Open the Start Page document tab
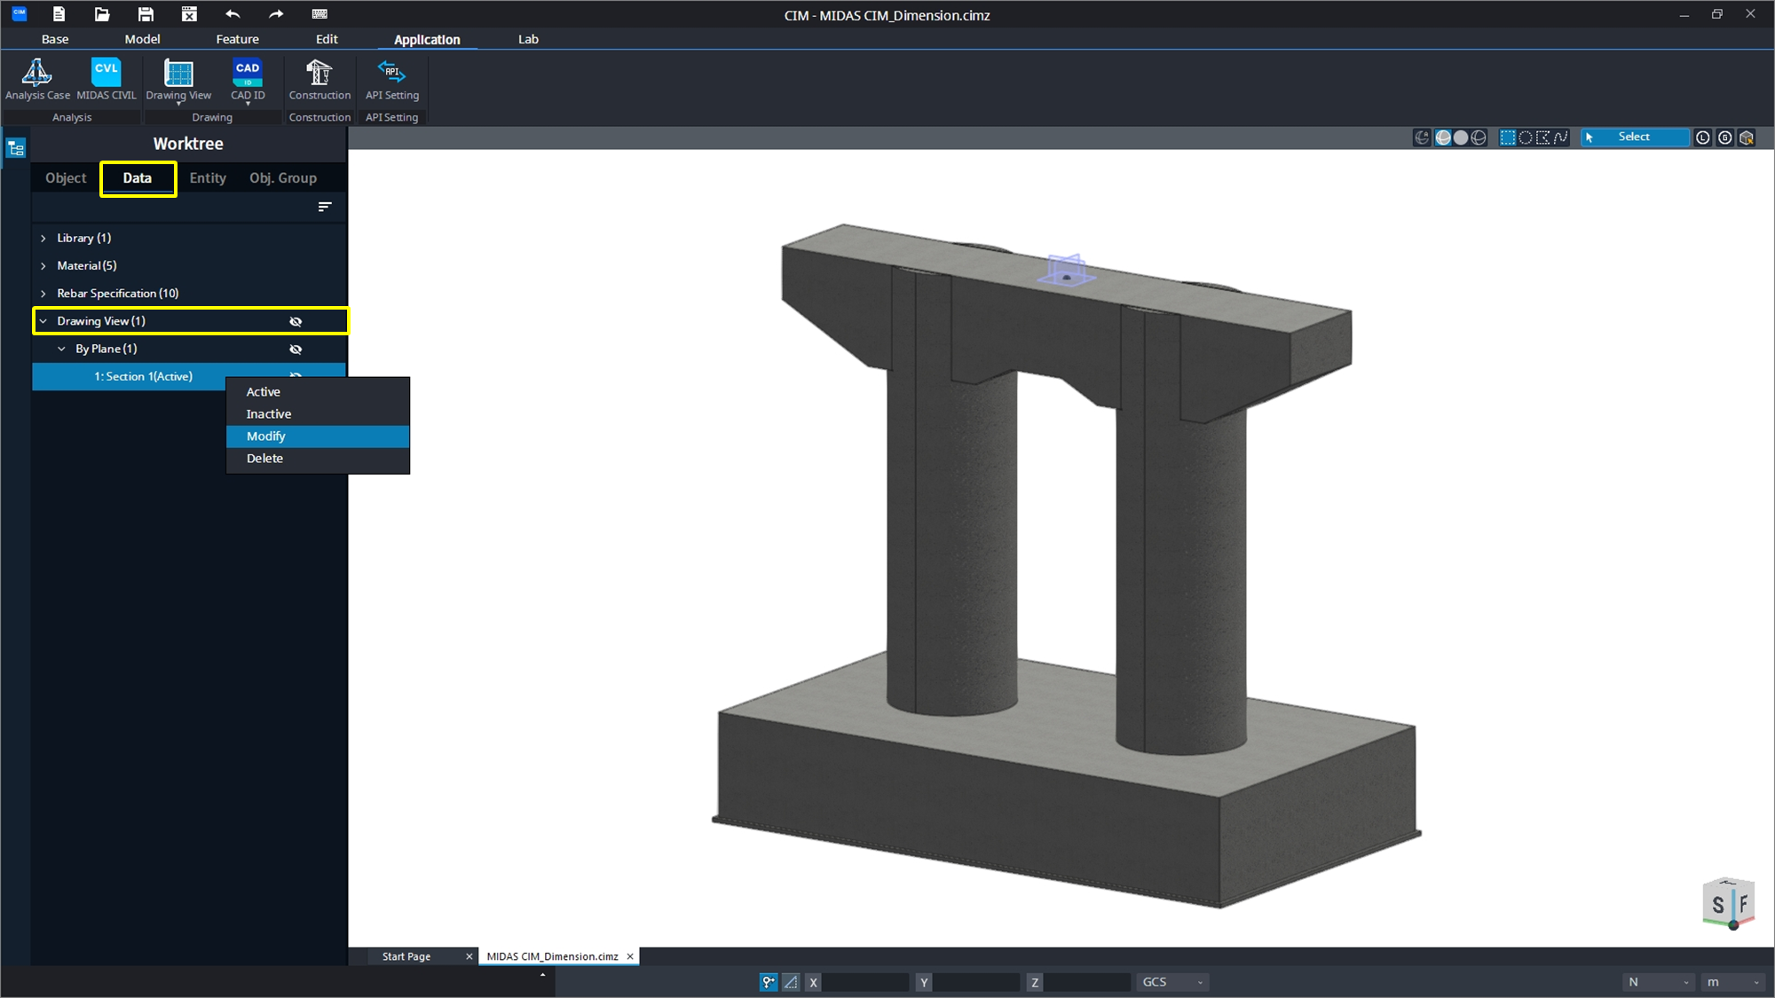The height and width of the screenshot is (998, 1775). [x=406, y=956]
